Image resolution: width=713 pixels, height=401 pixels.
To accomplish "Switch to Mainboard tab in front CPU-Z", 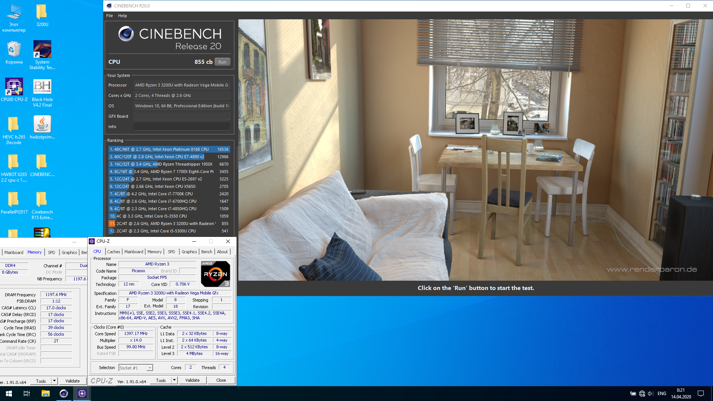I will (x=134, y=252).
